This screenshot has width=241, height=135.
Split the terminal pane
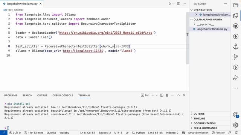tap(162, 95)
